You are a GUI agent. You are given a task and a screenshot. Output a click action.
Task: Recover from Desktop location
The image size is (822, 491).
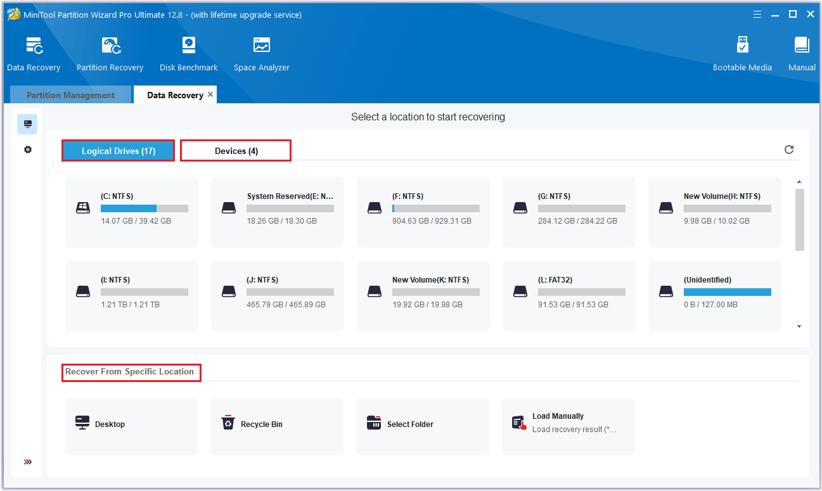coord(131,426)
